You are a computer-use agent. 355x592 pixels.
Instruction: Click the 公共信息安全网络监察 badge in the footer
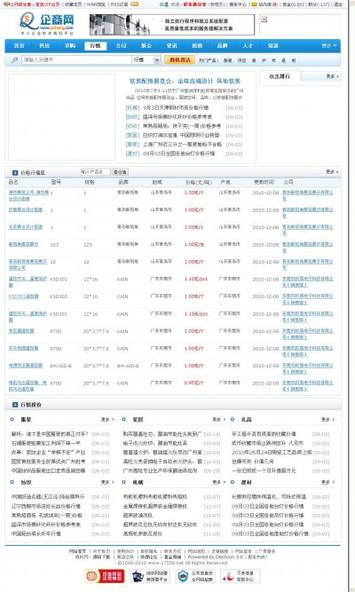click(x=195, y=576)
